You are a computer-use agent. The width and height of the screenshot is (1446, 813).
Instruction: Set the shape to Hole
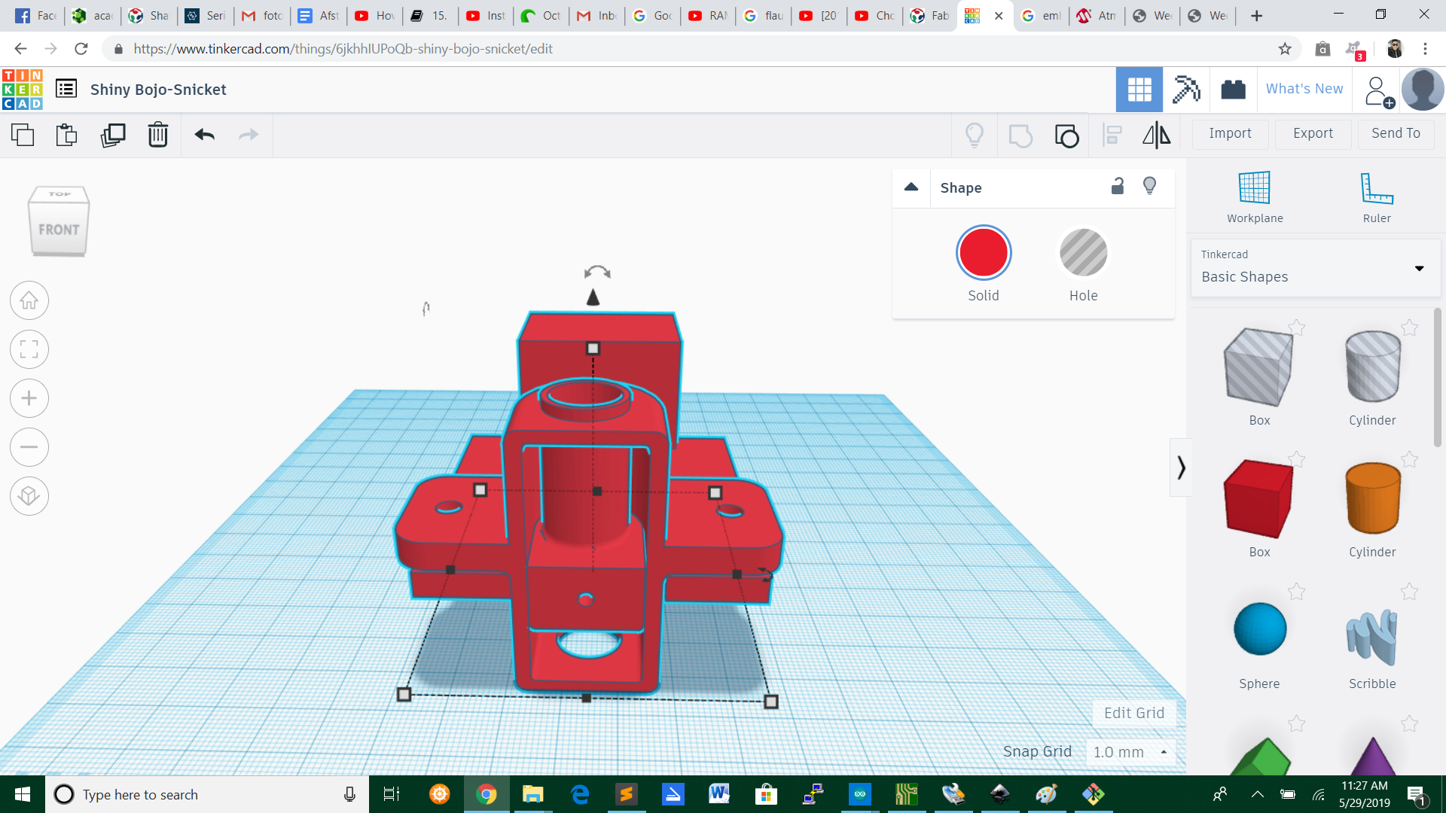[1083, 252]
